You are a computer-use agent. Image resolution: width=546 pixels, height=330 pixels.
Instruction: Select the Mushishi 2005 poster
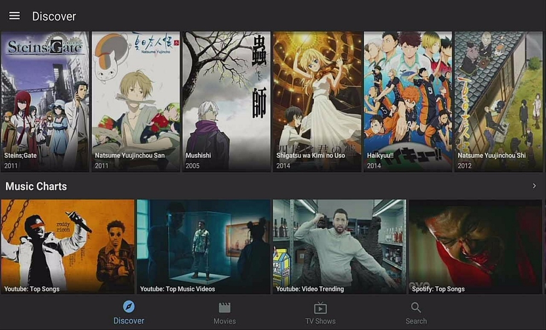pyautogui.click(x=226, y=102)
